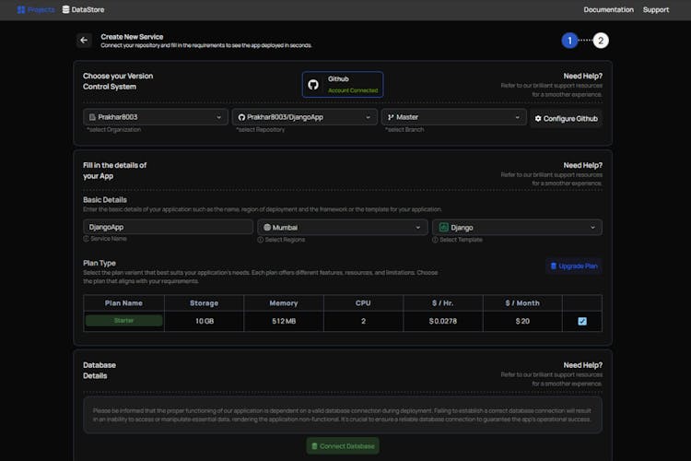
Task: Click the $0.0278 hourly price cell
Action: [443, 321]
